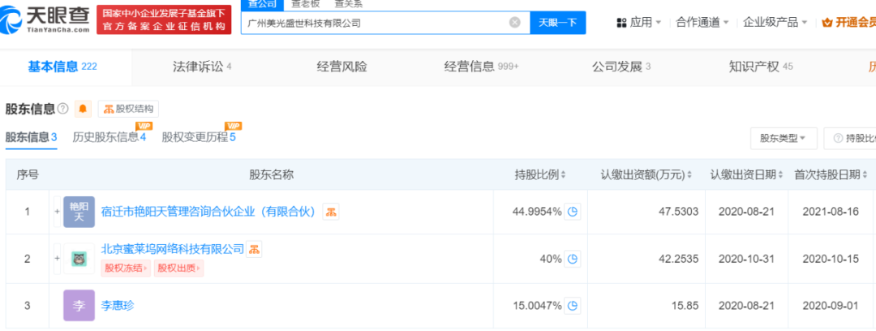
Task: Open the 合作通道 dropdown
Action: click(702, 23)
